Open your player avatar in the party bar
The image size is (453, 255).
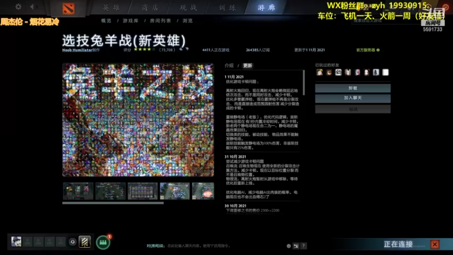tap(16, 241)
